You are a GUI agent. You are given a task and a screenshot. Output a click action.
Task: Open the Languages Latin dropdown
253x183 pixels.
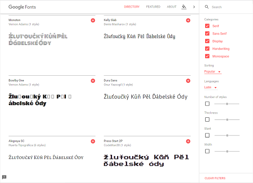click(x=211, y=88)
